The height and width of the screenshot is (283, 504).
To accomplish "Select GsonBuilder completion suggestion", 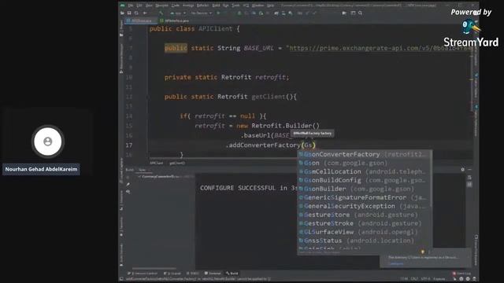I will point(363,189).
